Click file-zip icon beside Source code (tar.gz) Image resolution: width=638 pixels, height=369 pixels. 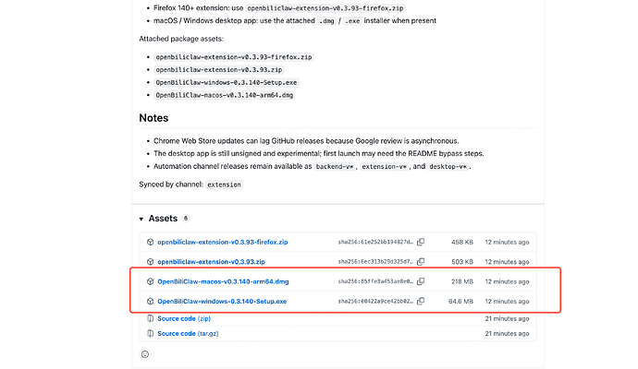(150, 333)
